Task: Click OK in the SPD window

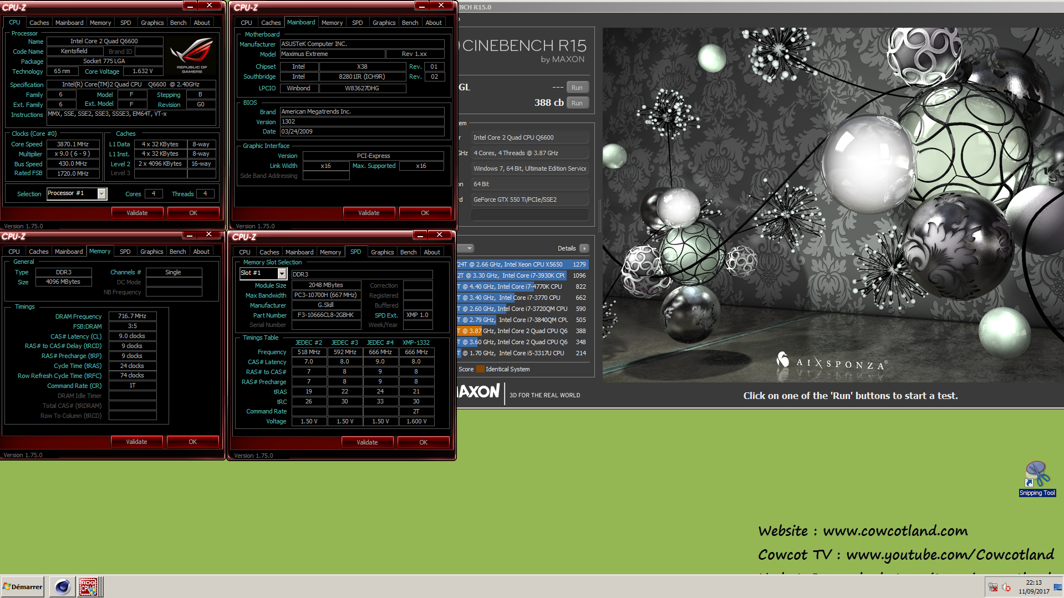Action: pos(423,442)
